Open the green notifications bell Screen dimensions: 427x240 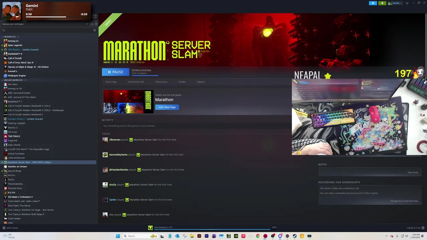point(382,3)
